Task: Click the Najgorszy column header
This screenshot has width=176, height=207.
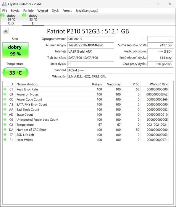Action: point(112,84)
